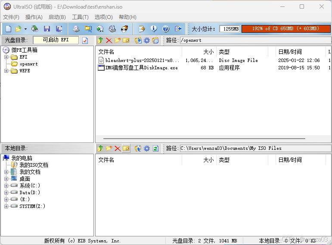The width and height of the screenshot is (332, 245).
Task: Click the 192% of CD 650MB capacity bar
Action: (285, 28)
